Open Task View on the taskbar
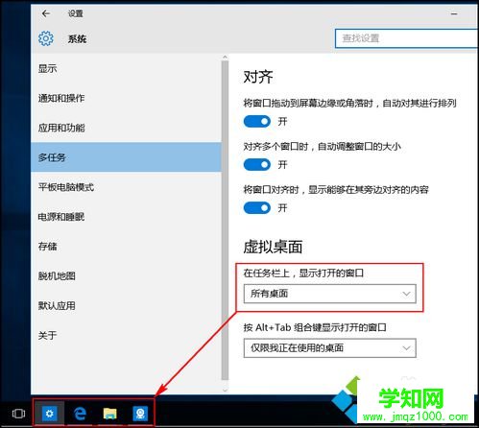 click(18, 414)
